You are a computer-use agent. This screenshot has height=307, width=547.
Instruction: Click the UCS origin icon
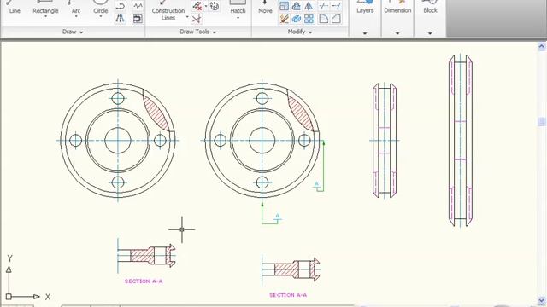click(9, 297)
